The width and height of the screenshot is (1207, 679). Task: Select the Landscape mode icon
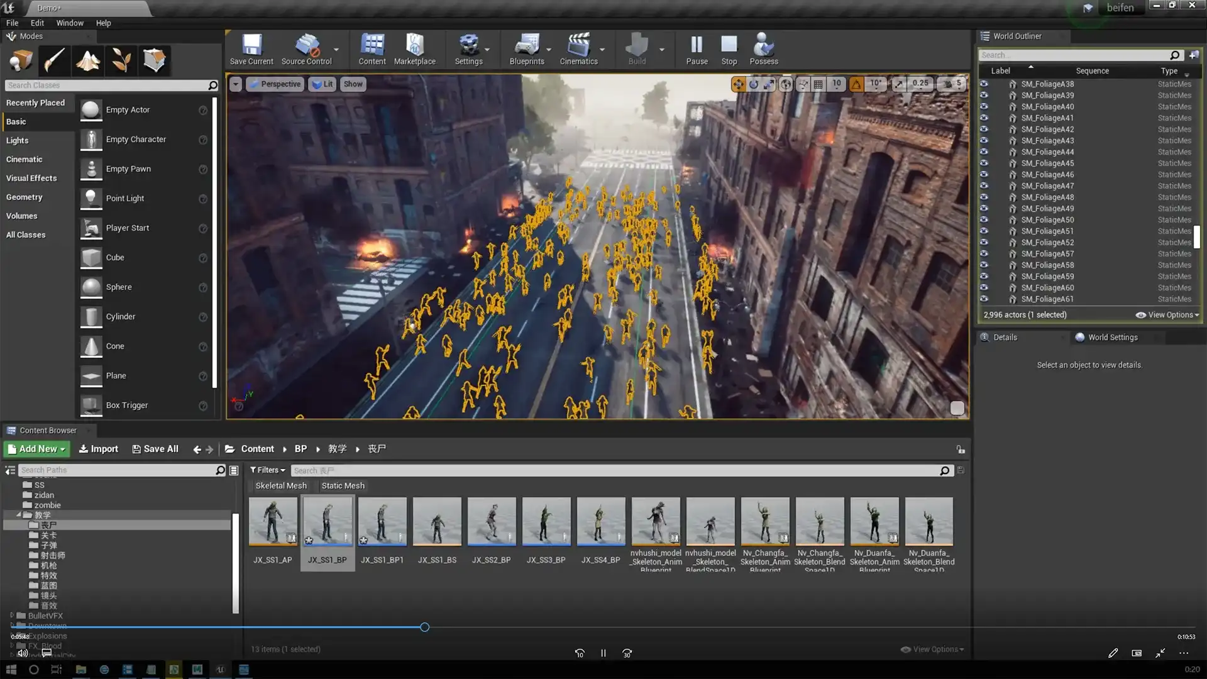tap(88, 60)
